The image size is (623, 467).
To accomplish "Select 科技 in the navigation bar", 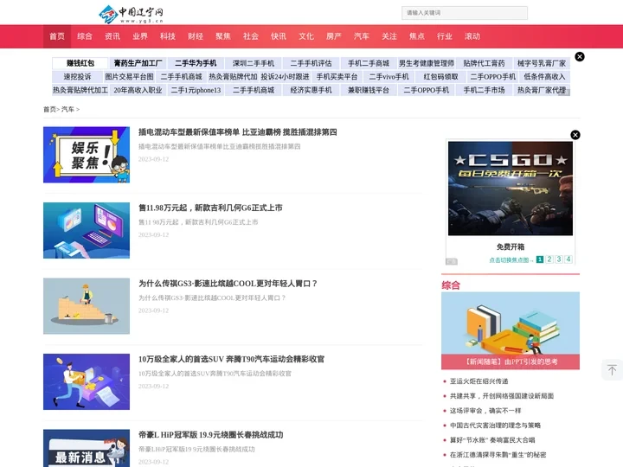I will (168, 36).
